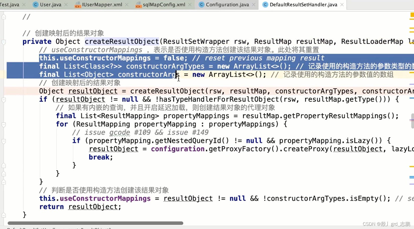The height and width of the screenshot is (229, 414).
Task: Close the Test.java tab
Action: (24, 5)
